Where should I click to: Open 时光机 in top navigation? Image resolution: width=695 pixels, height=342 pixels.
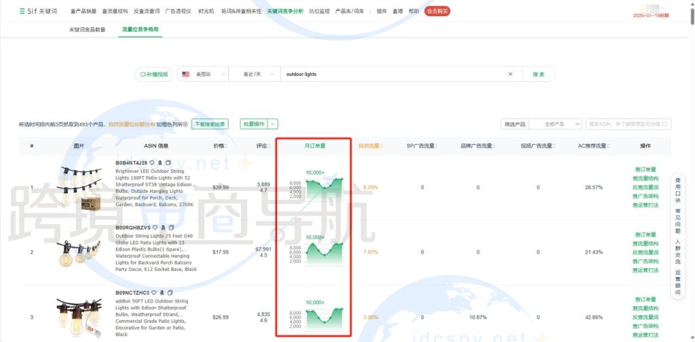(206, 12)
